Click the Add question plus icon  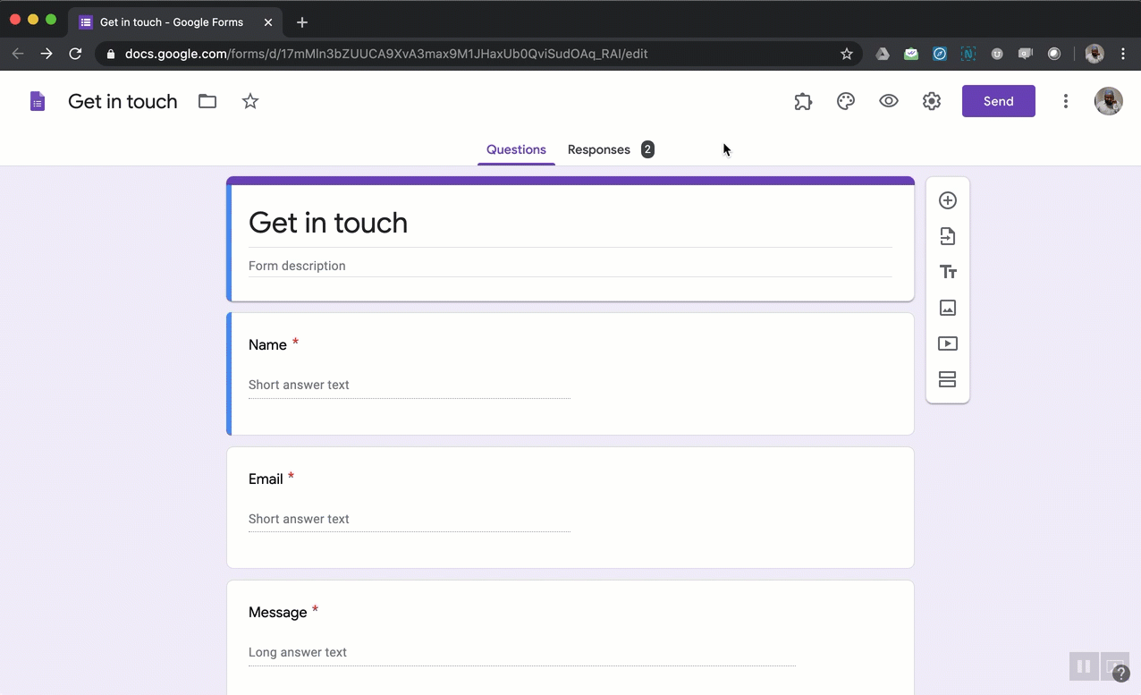[947, 200]
